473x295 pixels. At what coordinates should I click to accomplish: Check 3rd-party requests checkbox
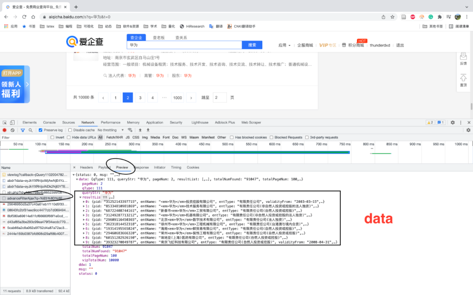pyautogui.click(x=307, y=137)
